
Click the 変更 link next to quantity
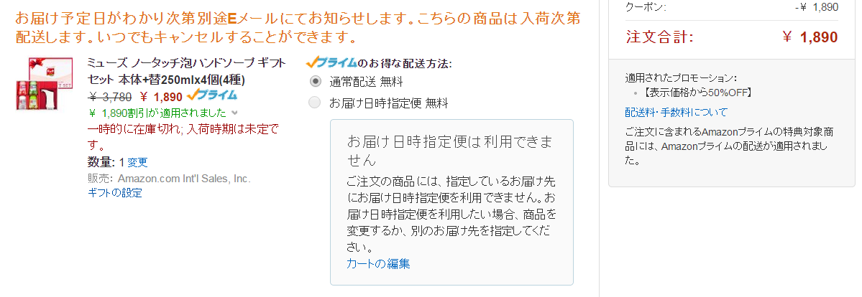point(137,163)
